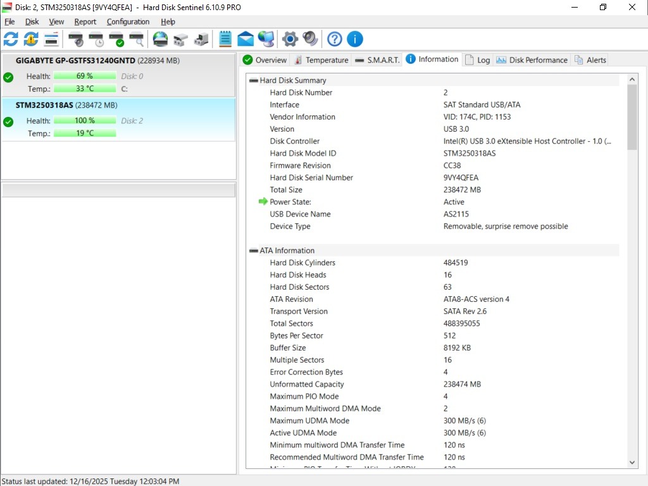
Task: Click the disk with clock toolbar icon
Action: pos(96,39)
